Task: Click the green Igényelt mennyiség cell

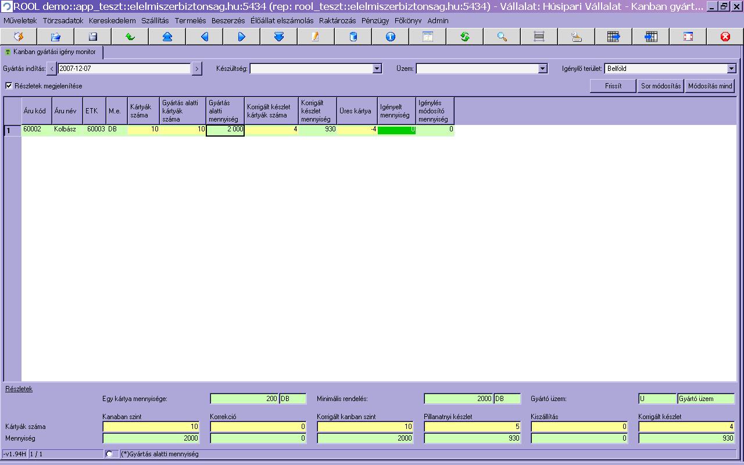Action: tap(396, 130)
